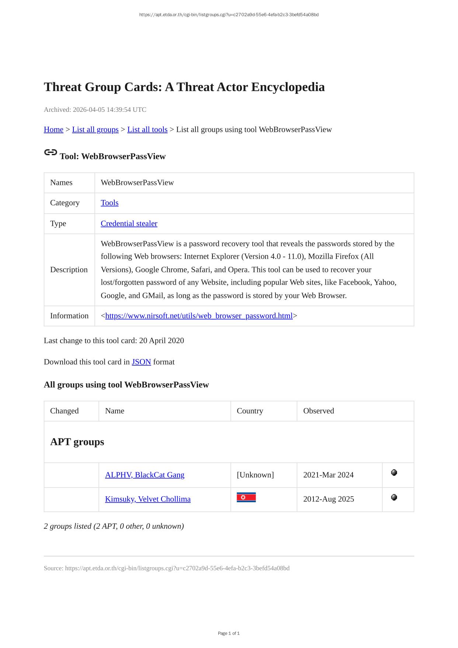
Task: Select the Country column header
Action: click(x=250, y=411)
